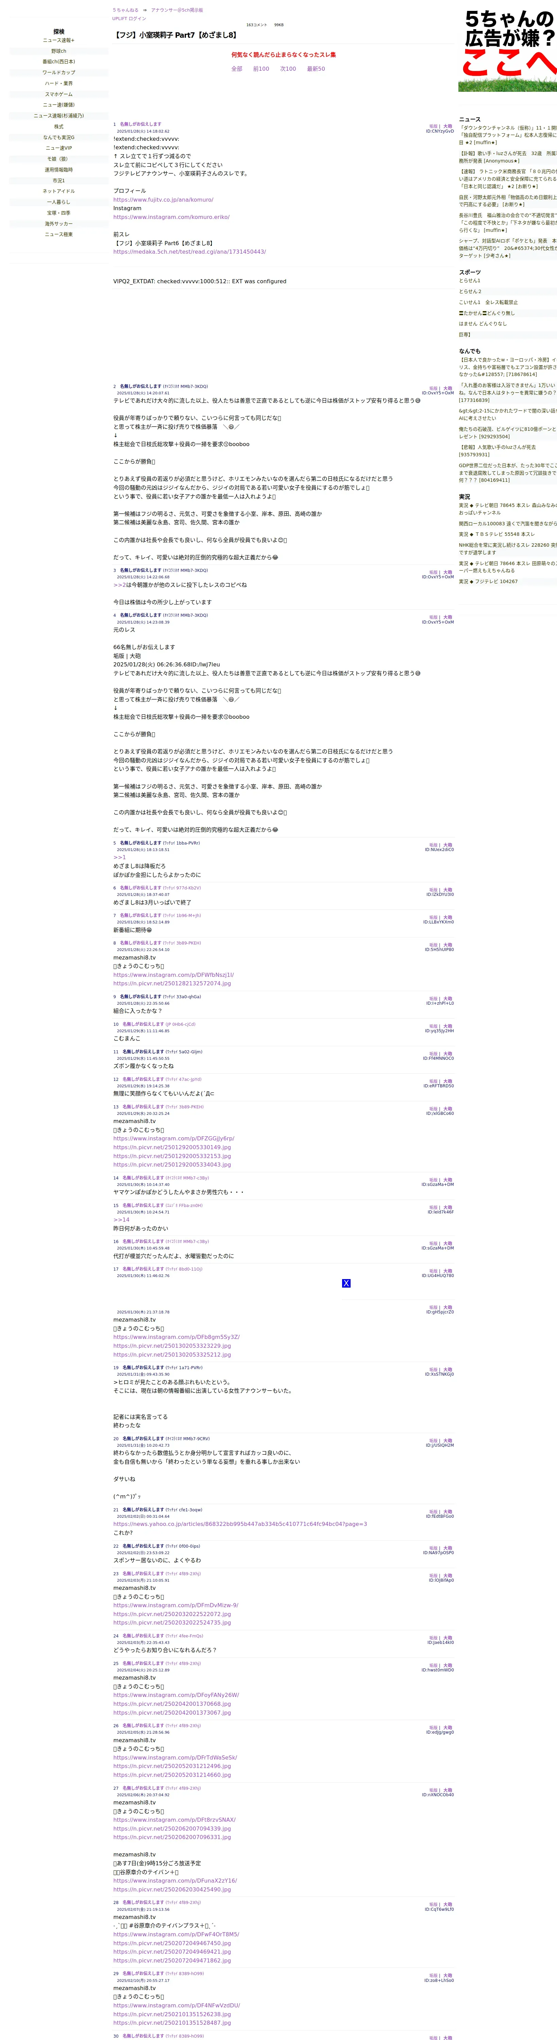Go to なんでも実況G board
This screenshot has height=2040, width=557.
pyautogui.click(x=58, y=138)
